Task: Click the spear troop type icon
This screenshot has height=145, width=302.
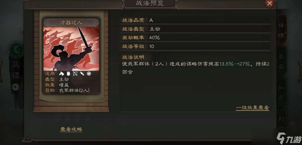Action: (82, 73)
